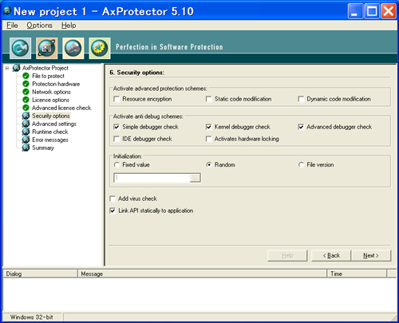Click the < Back button
399x323 pixels.
[x=331, y=255]
